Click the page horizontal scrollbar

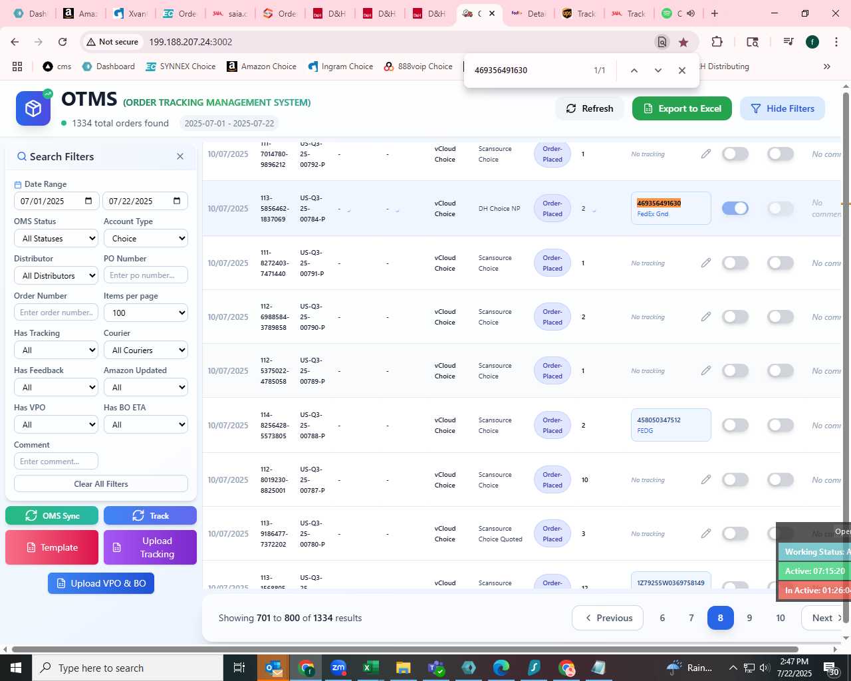point(405,650)
